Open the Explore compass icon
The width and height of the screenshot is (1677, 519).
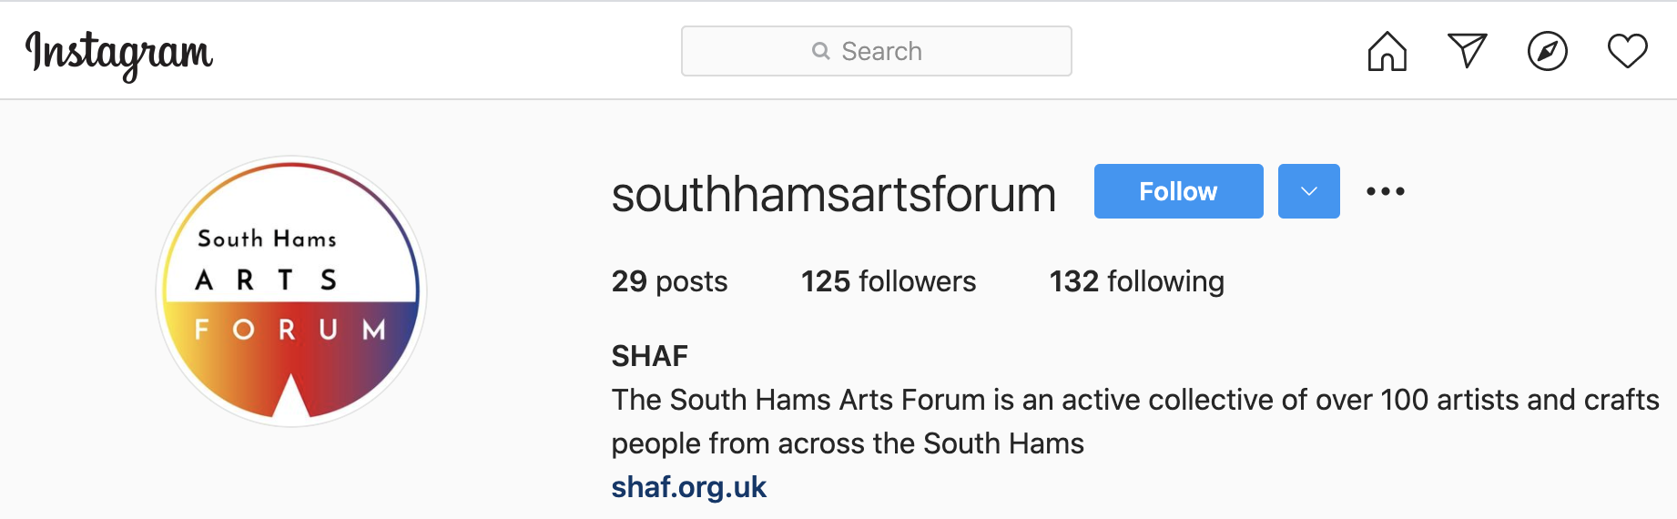click(x=1547, y=51)
